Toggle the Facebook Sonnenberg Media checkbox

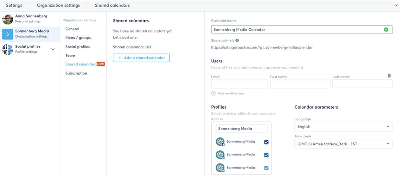click(x=266, y=142)
